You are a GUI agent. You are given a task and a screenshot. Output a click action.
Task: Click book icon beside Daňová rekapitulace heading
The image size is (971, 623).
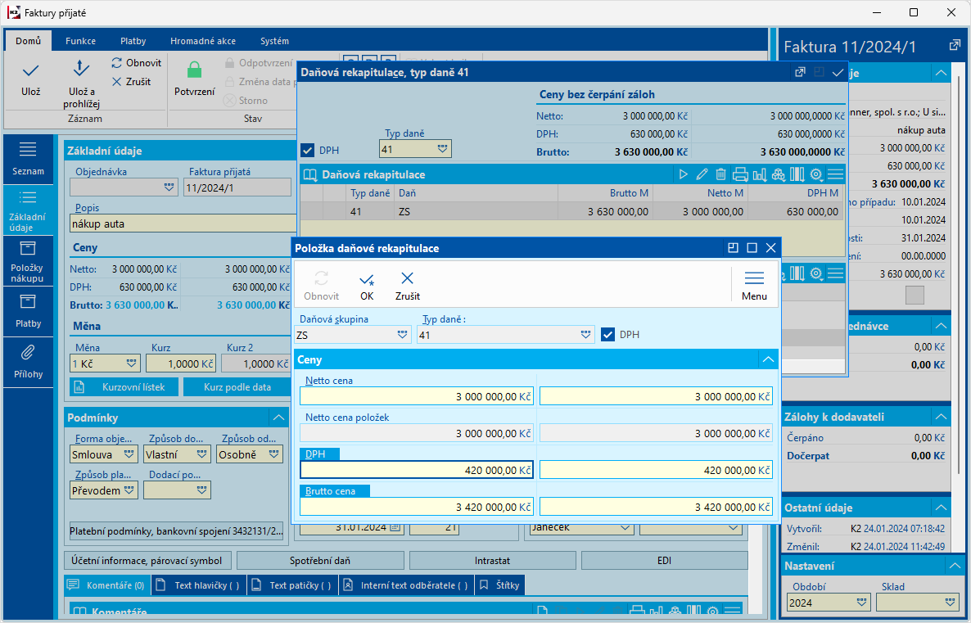point(309,174)
